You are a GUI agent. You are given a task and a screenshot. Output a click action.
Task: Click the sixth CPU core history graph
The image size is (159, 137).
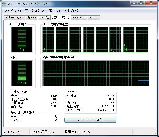[x=115, y=40]
